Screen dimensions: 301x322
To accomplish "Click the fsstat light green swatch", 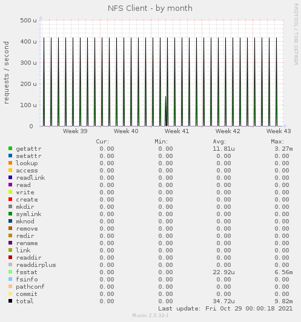I will (x=10, y=272).
